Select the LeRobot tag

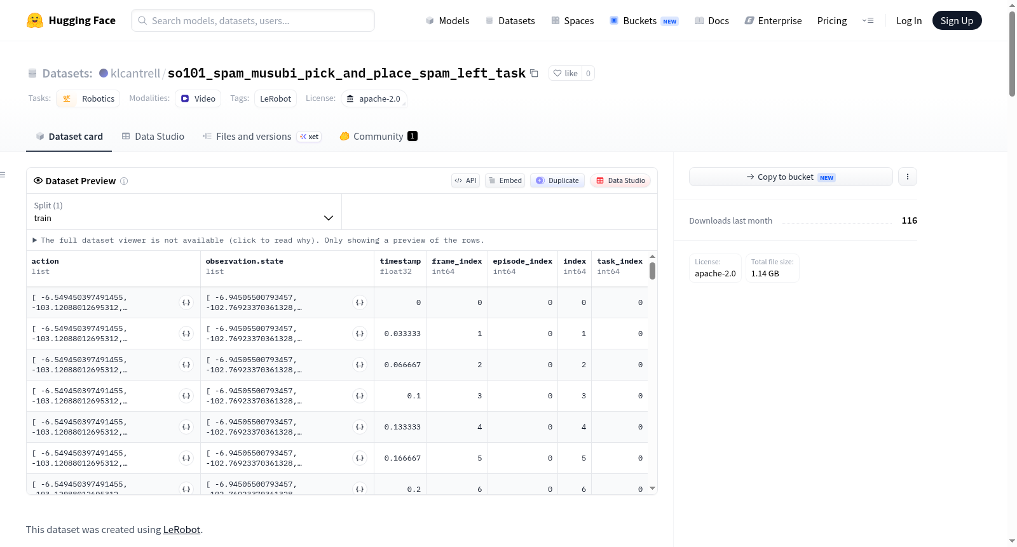point(275,98)
